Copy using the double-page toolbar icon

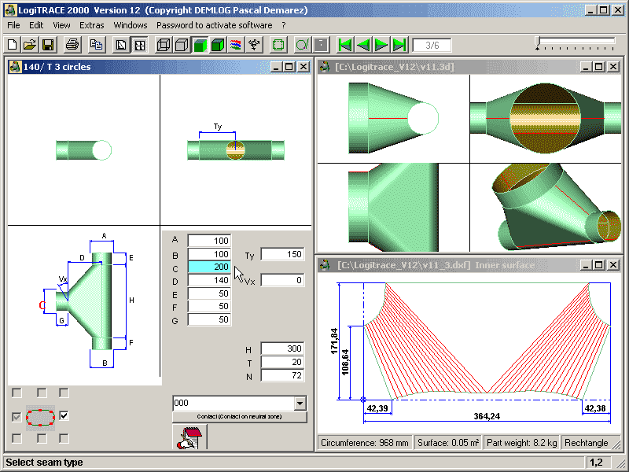point(97,45)
